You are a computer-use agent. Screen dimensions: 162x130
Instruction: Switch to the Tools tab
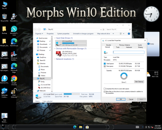click(x=118, y=47)
